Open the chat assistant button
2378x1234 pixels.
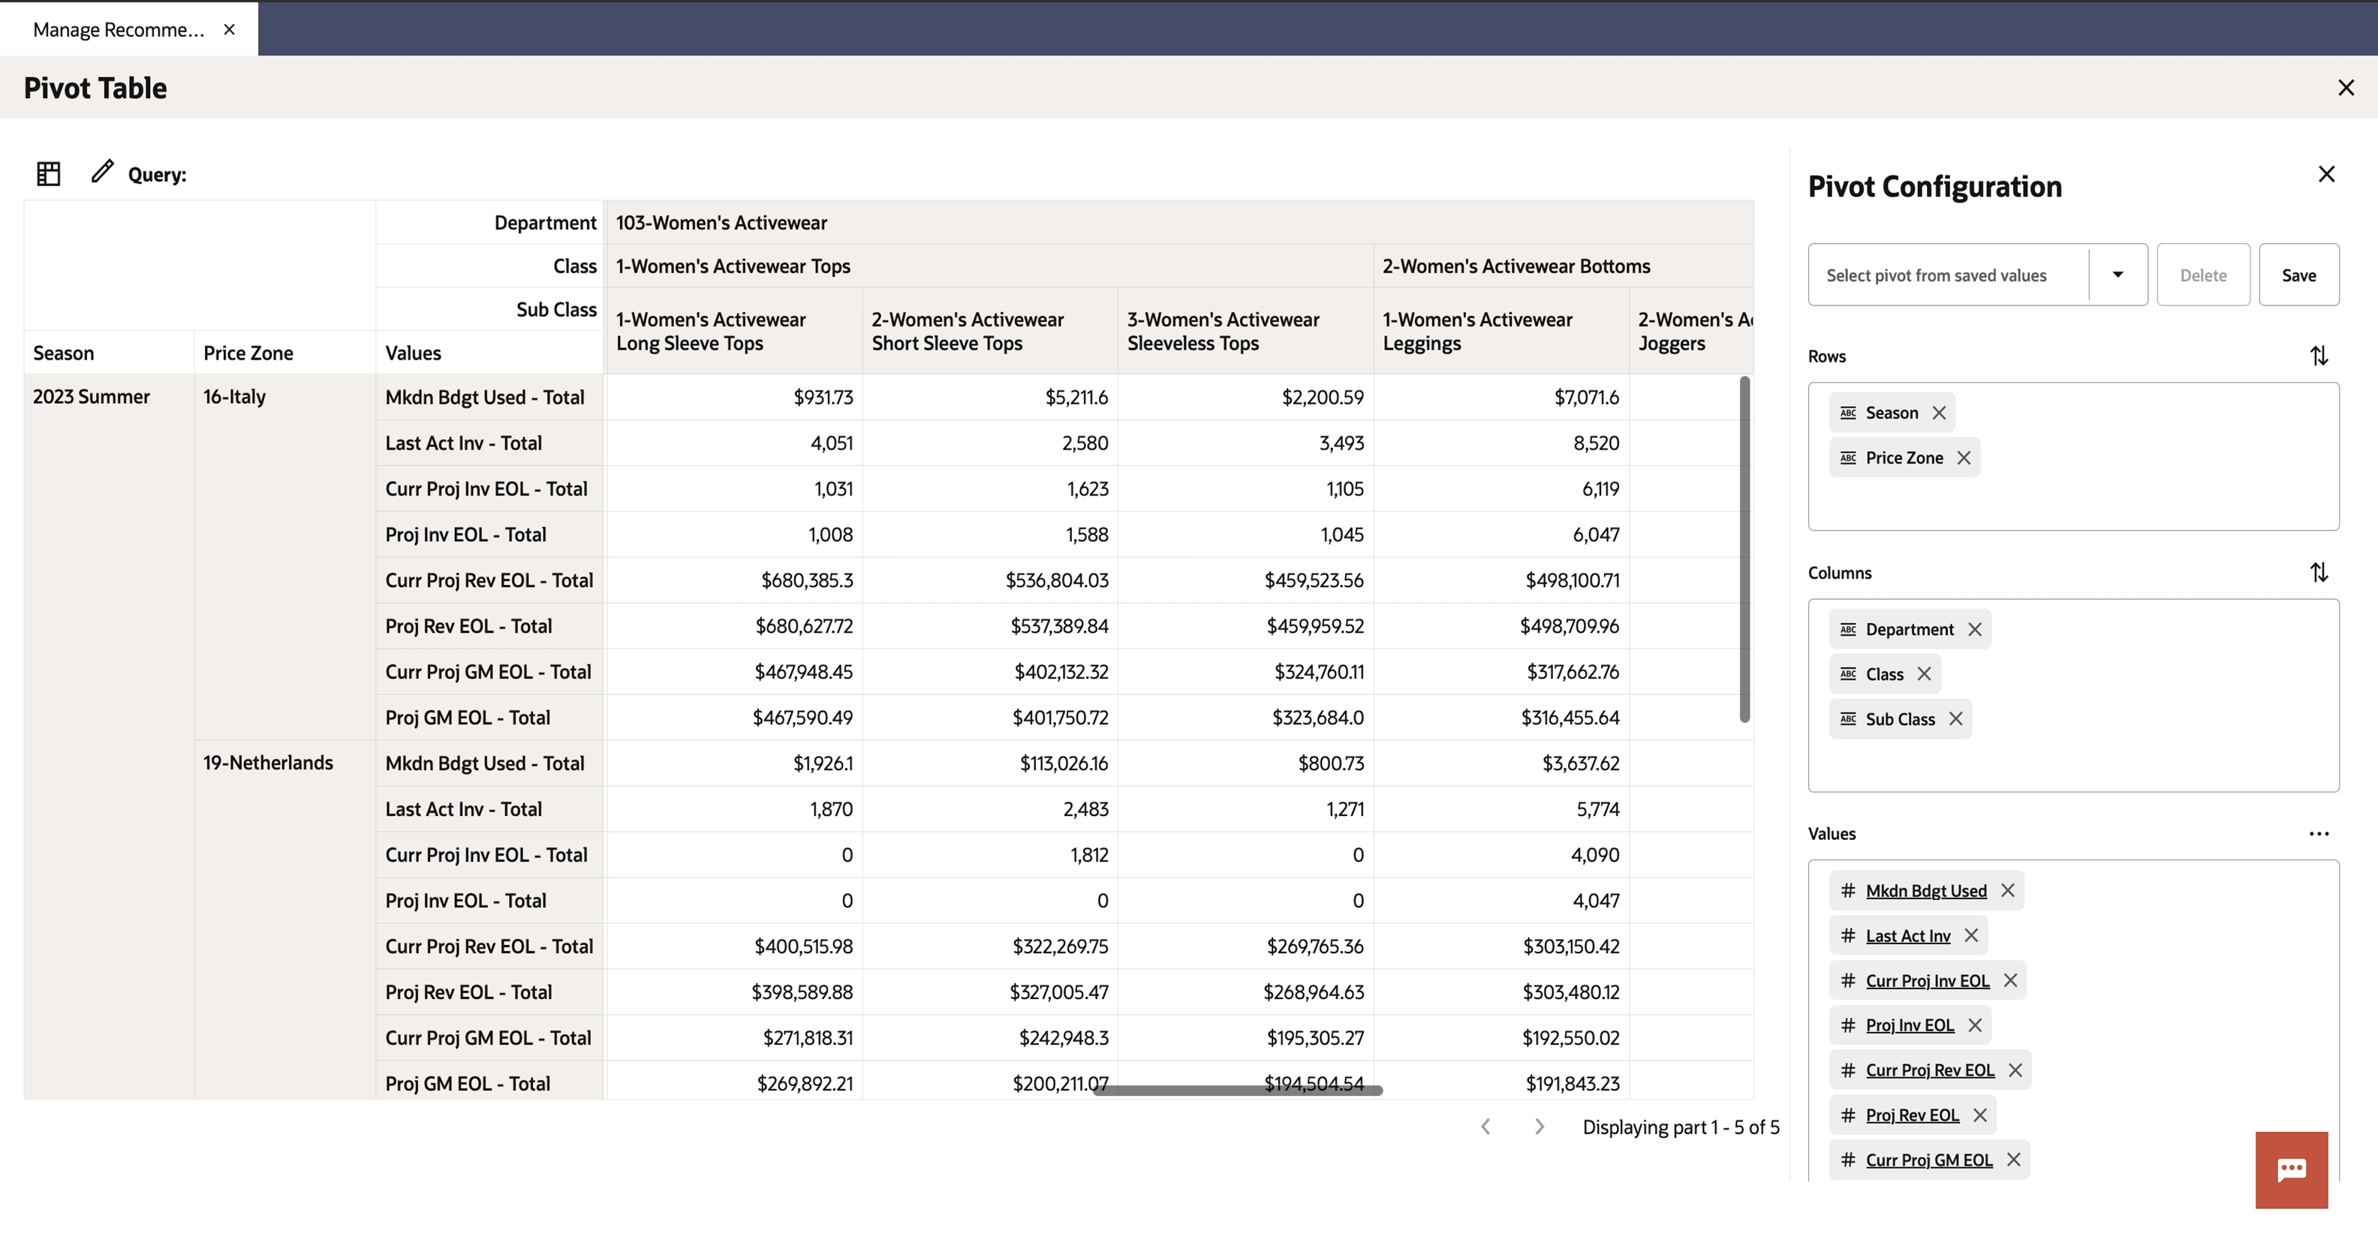pyautogui.click(x=2291, y=1169)
